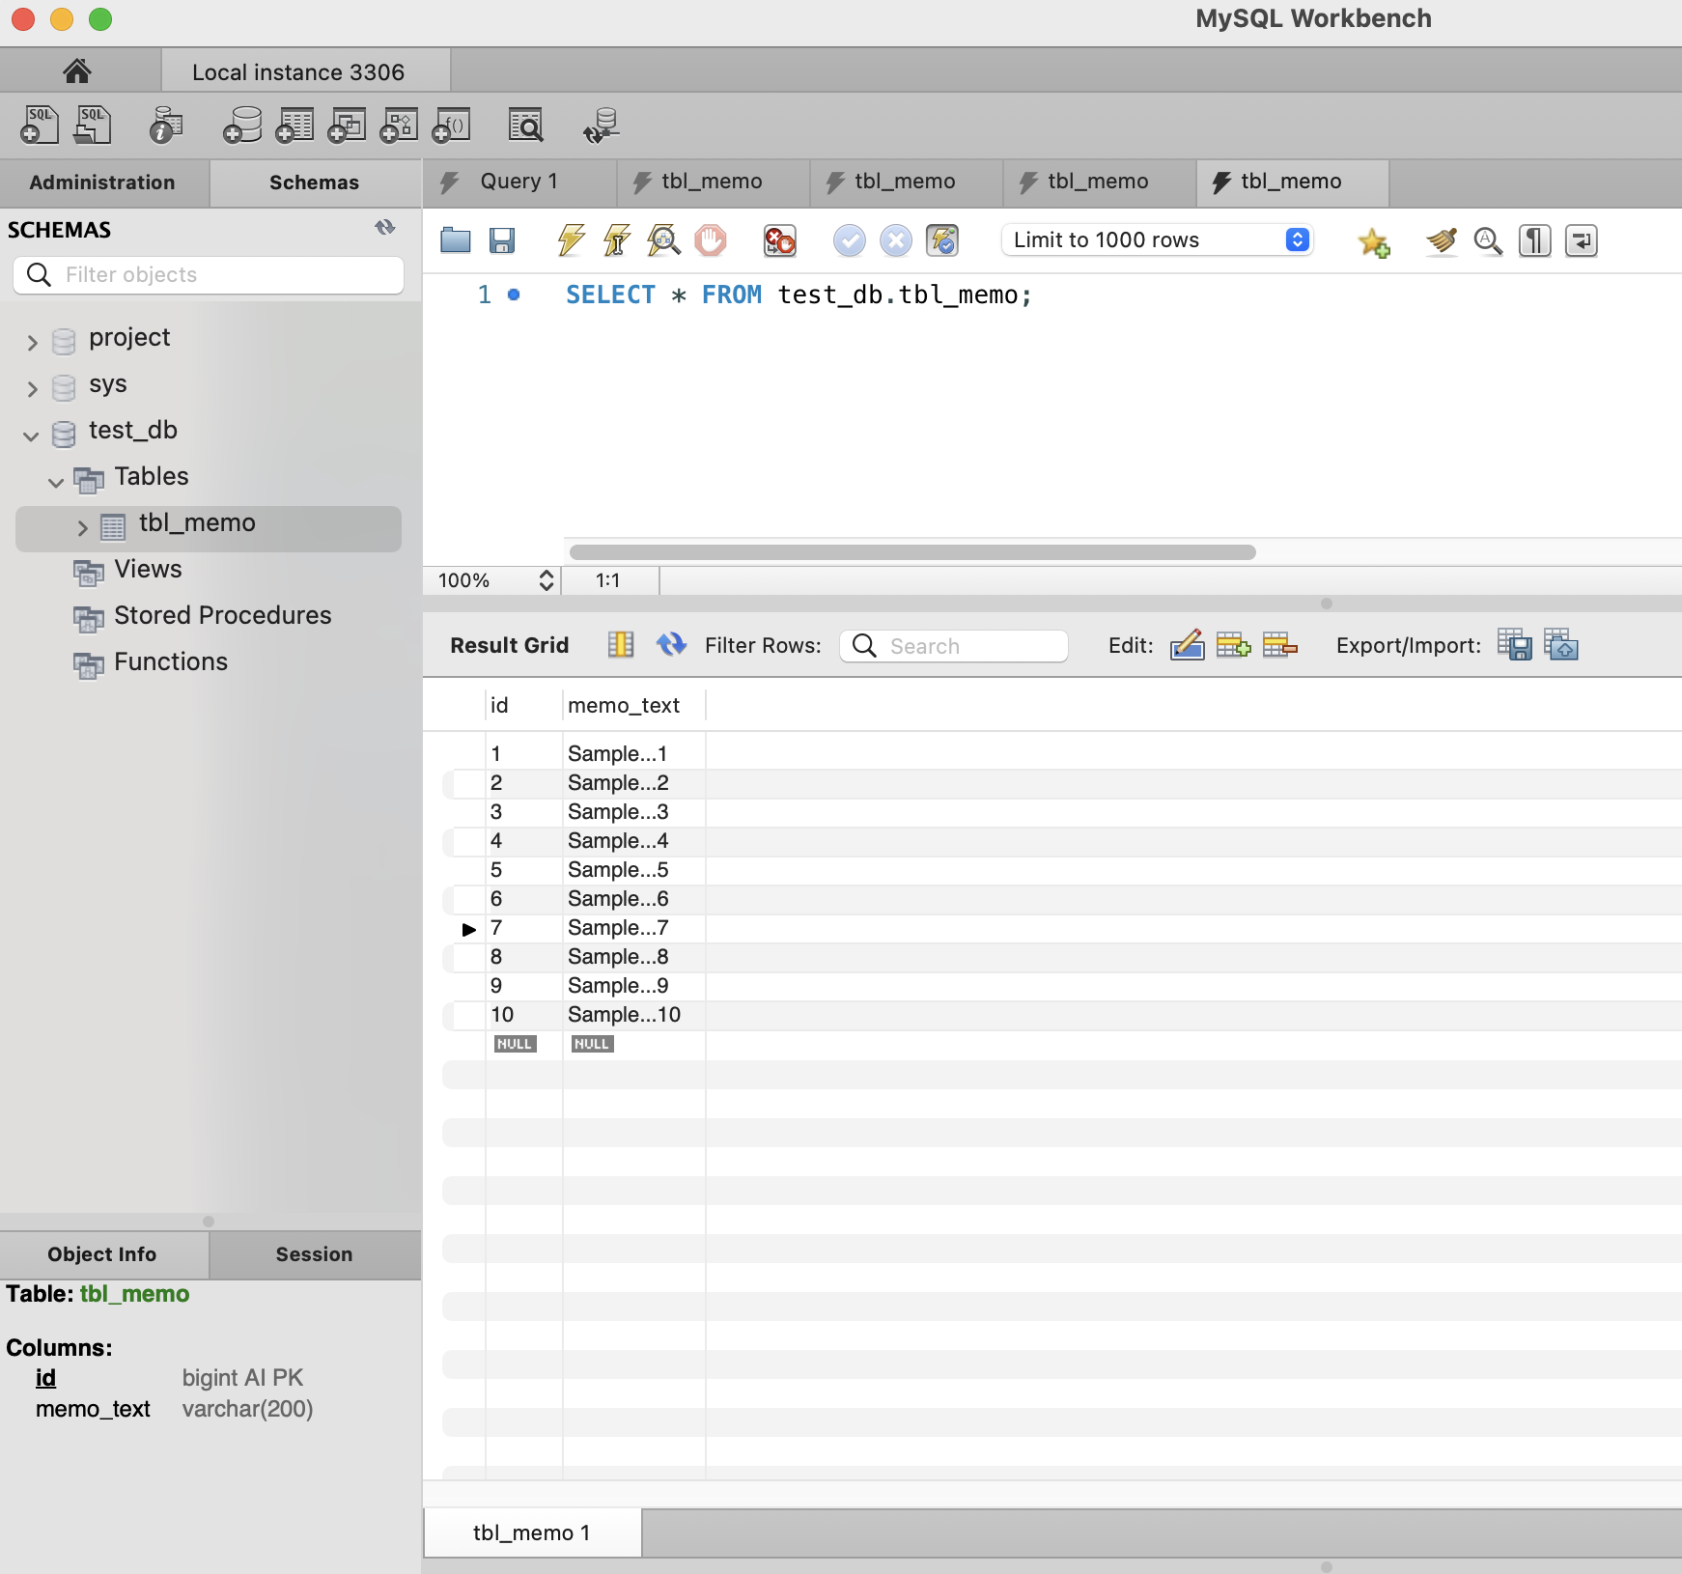The image size is (1682, 1574).
Task: Open the schema inspector info icon
Action: 166,126
